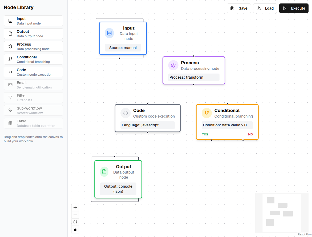Save the current workflow
The width and height of the screenshot is (312, 237).
coord(239,8)
